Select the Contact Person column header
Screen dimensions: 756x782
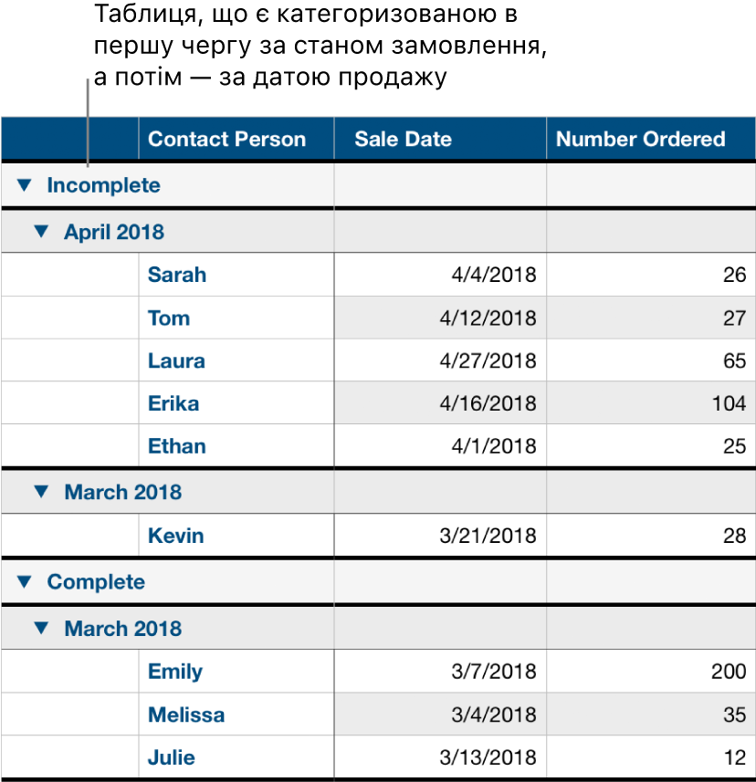tap(226, 140)
